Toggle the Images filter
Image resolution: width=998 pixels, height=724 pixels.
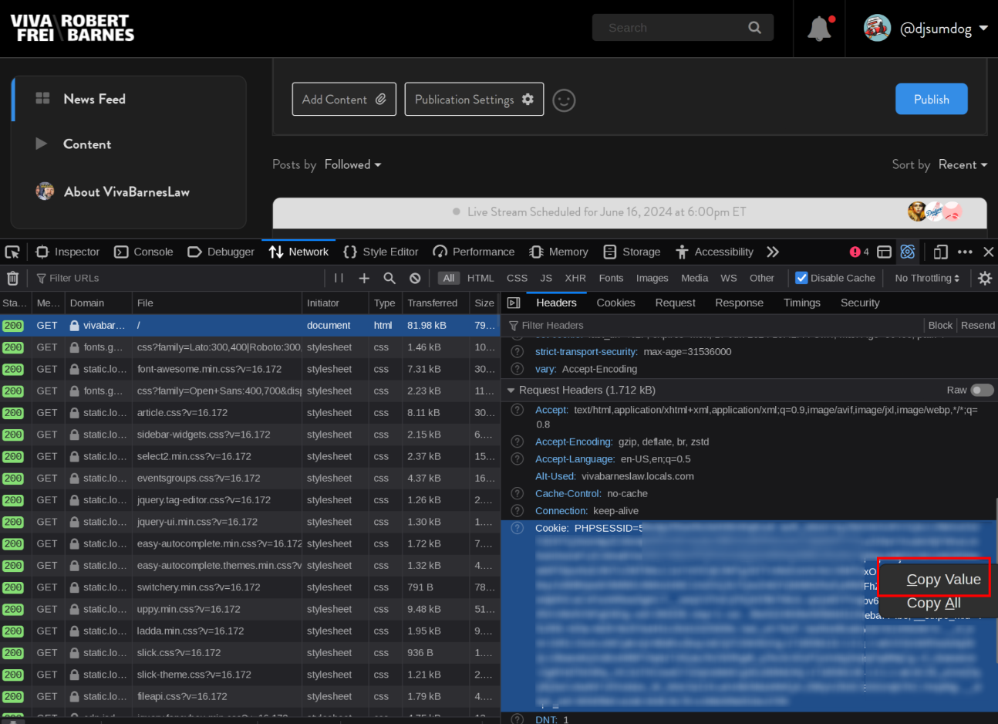(x=652, y=278)
